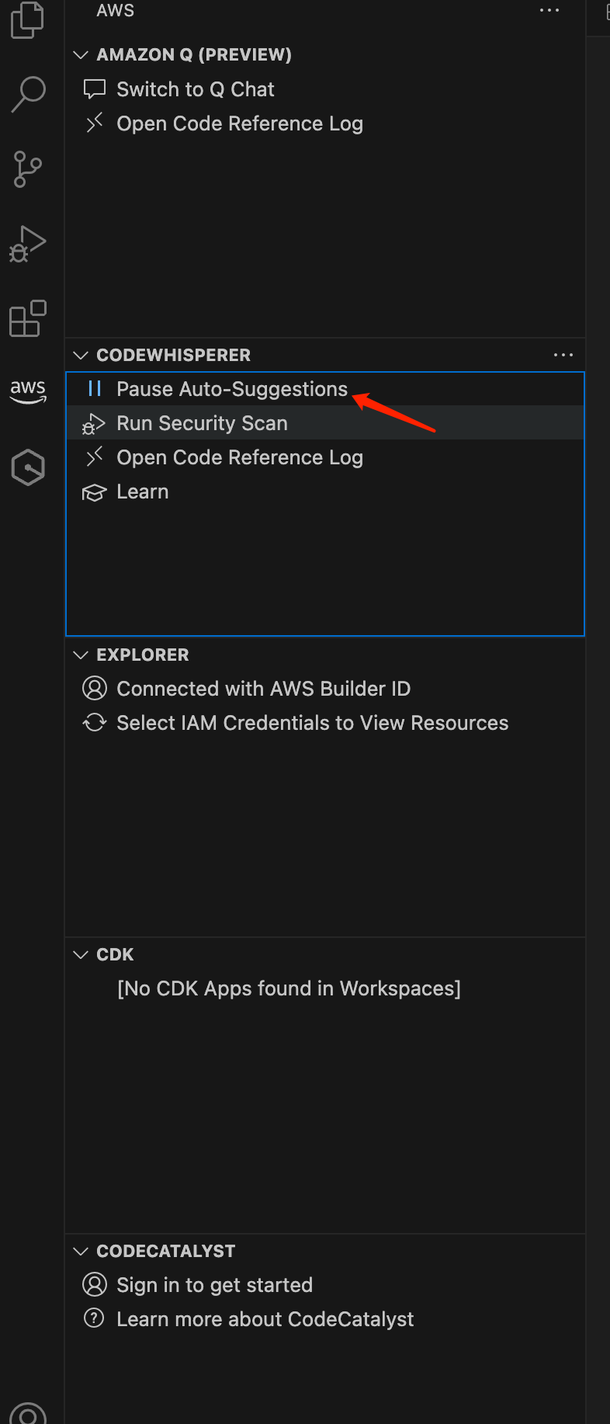
Task: Select Switch to Q Chat
Action: [196, 89]
